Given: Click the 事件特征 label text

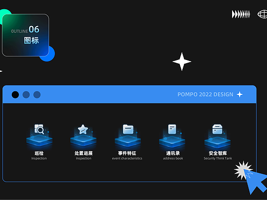Looking at the screenshot, I should 127,153.
